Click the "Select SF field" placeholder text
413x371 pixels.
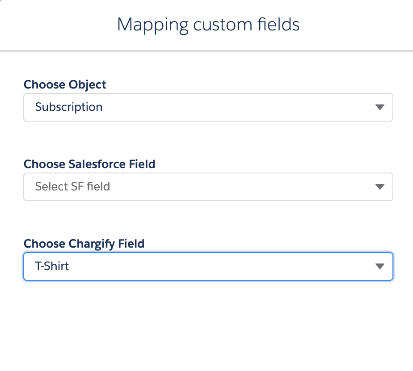[x=72, y=186]
